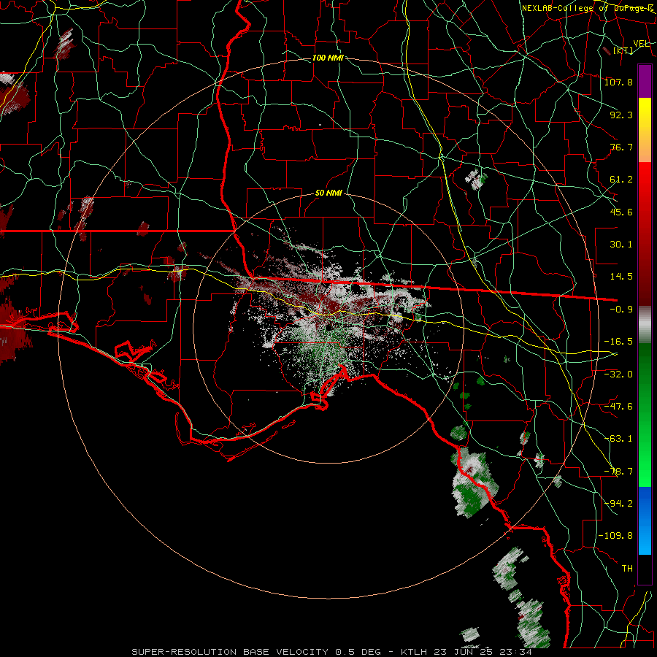The height and width of the screenshot is (657, 657).
Task: Click the 61.2 velocity scale label
Action: pyautogui.click(x=621, y=180)
